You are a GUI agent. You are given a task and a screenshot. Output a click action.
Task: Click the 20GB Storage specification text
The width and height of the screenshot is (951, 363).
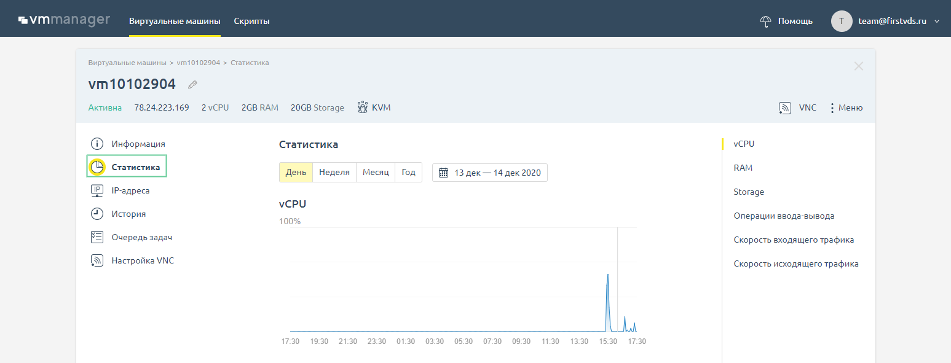pyautogui.click(x=317, y=107)
